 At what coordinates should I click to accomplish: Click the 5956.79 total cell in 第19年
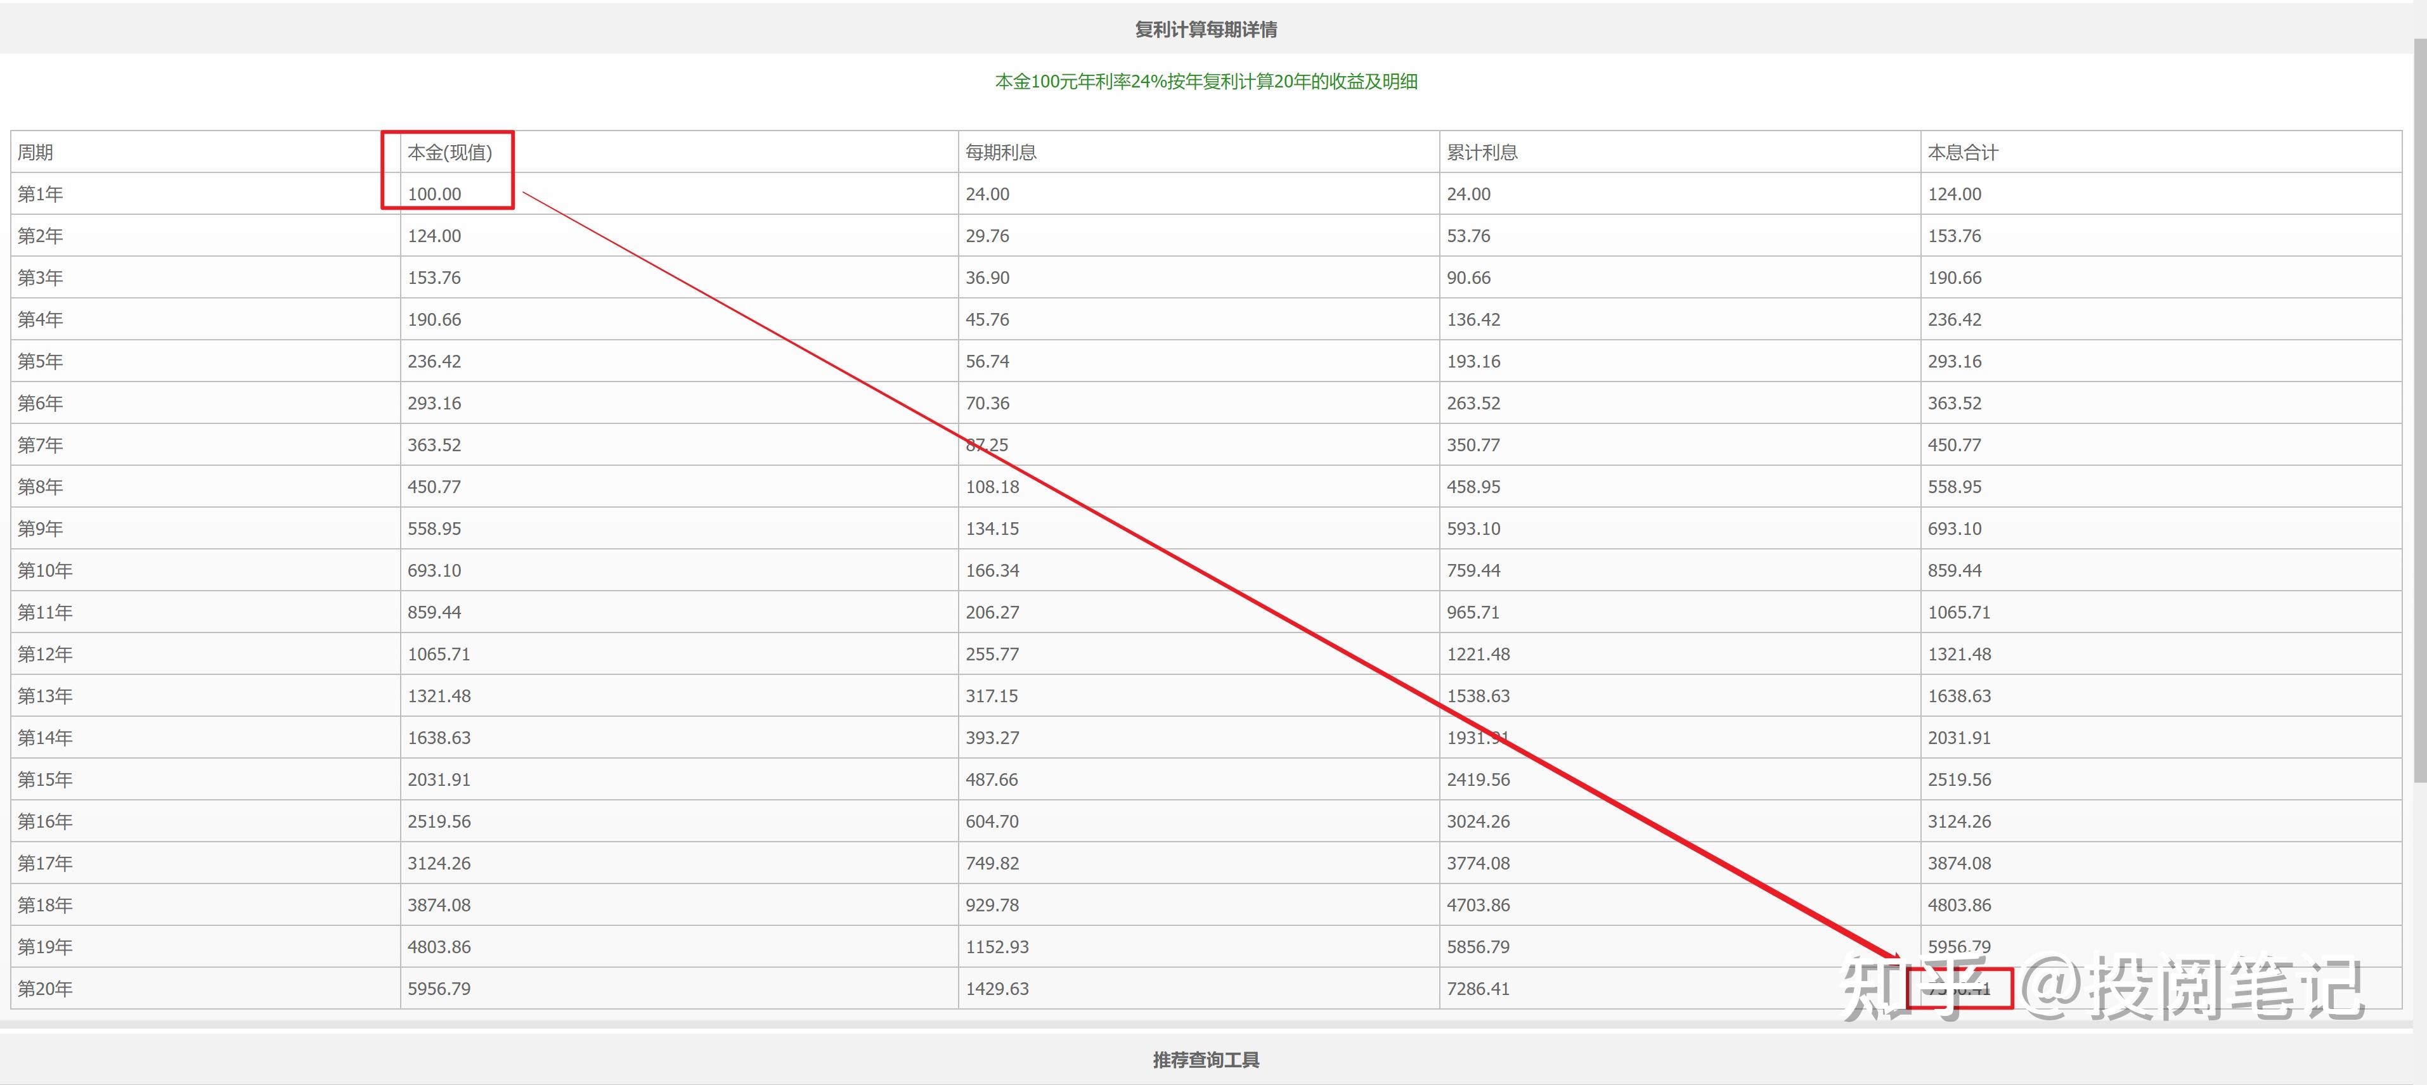point(1958,947)
